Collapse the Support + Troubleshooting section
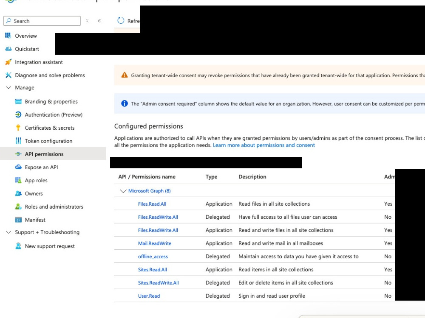This screenshot has width=425, height=318. (8, 232)
